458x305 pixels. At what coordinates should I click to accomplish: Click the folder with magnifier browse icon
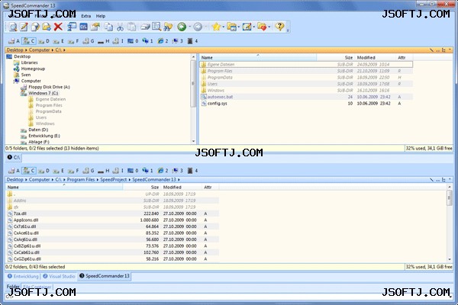coord(156,27)
